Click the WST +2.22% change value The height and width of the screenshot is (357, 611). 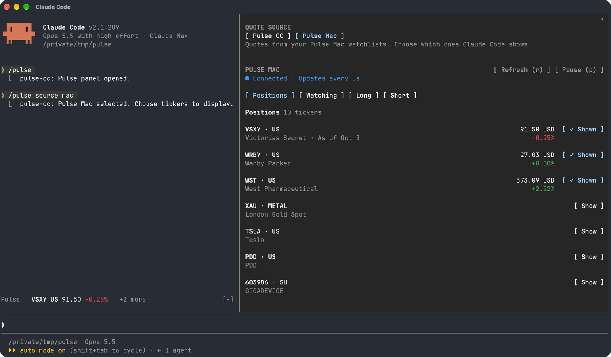click(x=543, y=189)
